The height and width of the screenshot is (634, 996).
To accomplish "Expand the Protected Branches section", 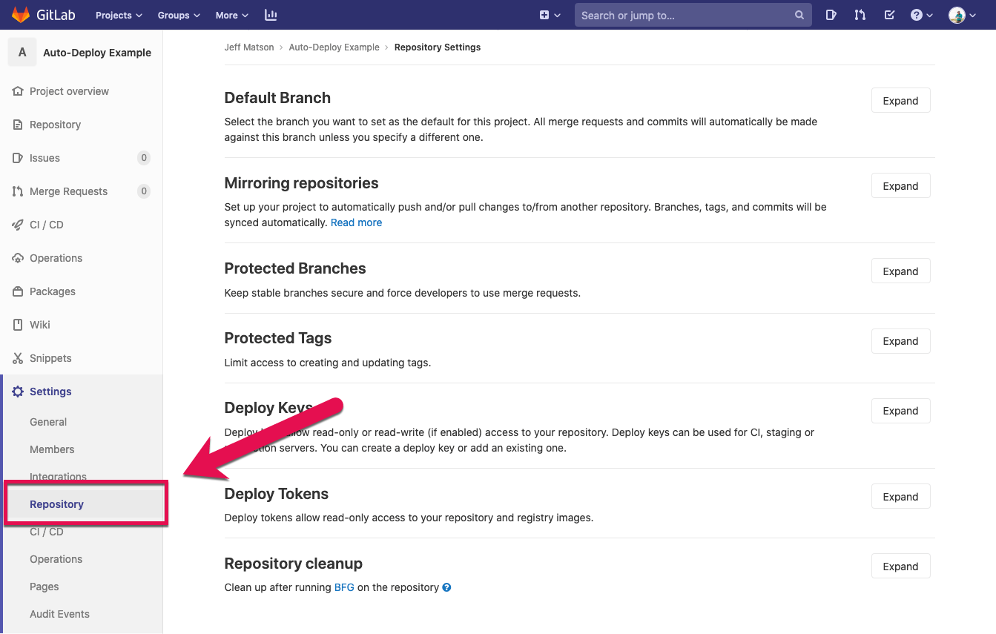I will 900,271.
